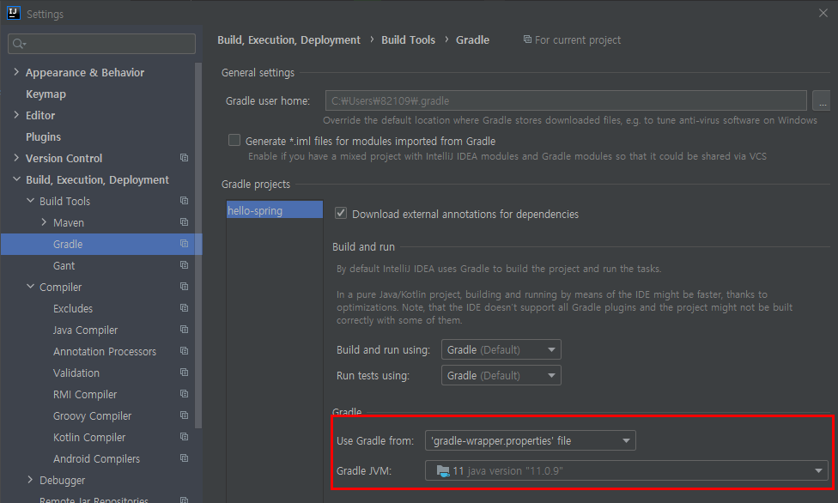Expand the Debugger node arrow
838x503 pixels.
pos(30,480)
